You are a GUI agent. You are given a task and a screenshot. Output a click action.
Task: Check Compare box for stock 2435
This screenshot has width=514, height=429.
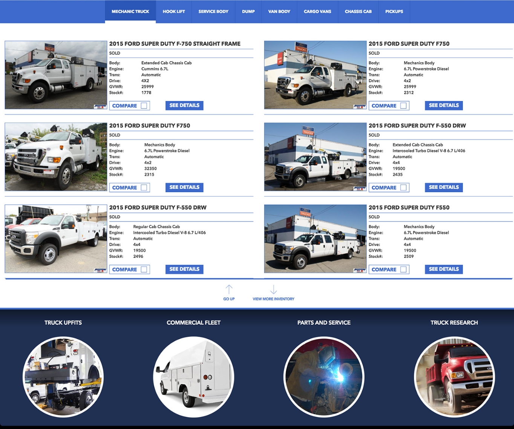(403, 187)
